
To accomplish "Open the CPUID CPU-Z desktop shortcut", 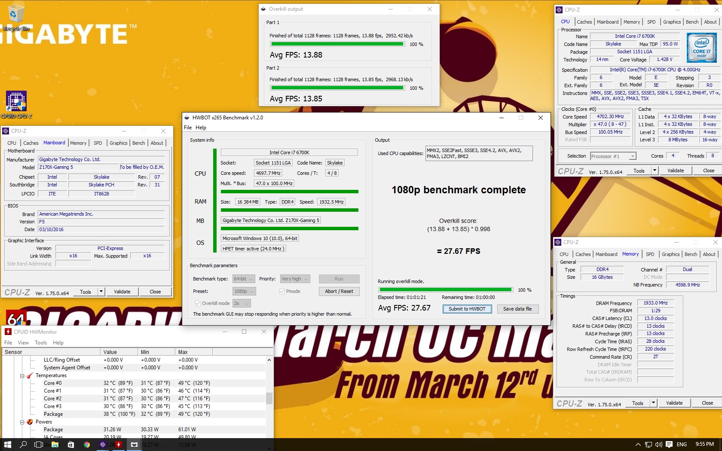I will coord(16,104).
